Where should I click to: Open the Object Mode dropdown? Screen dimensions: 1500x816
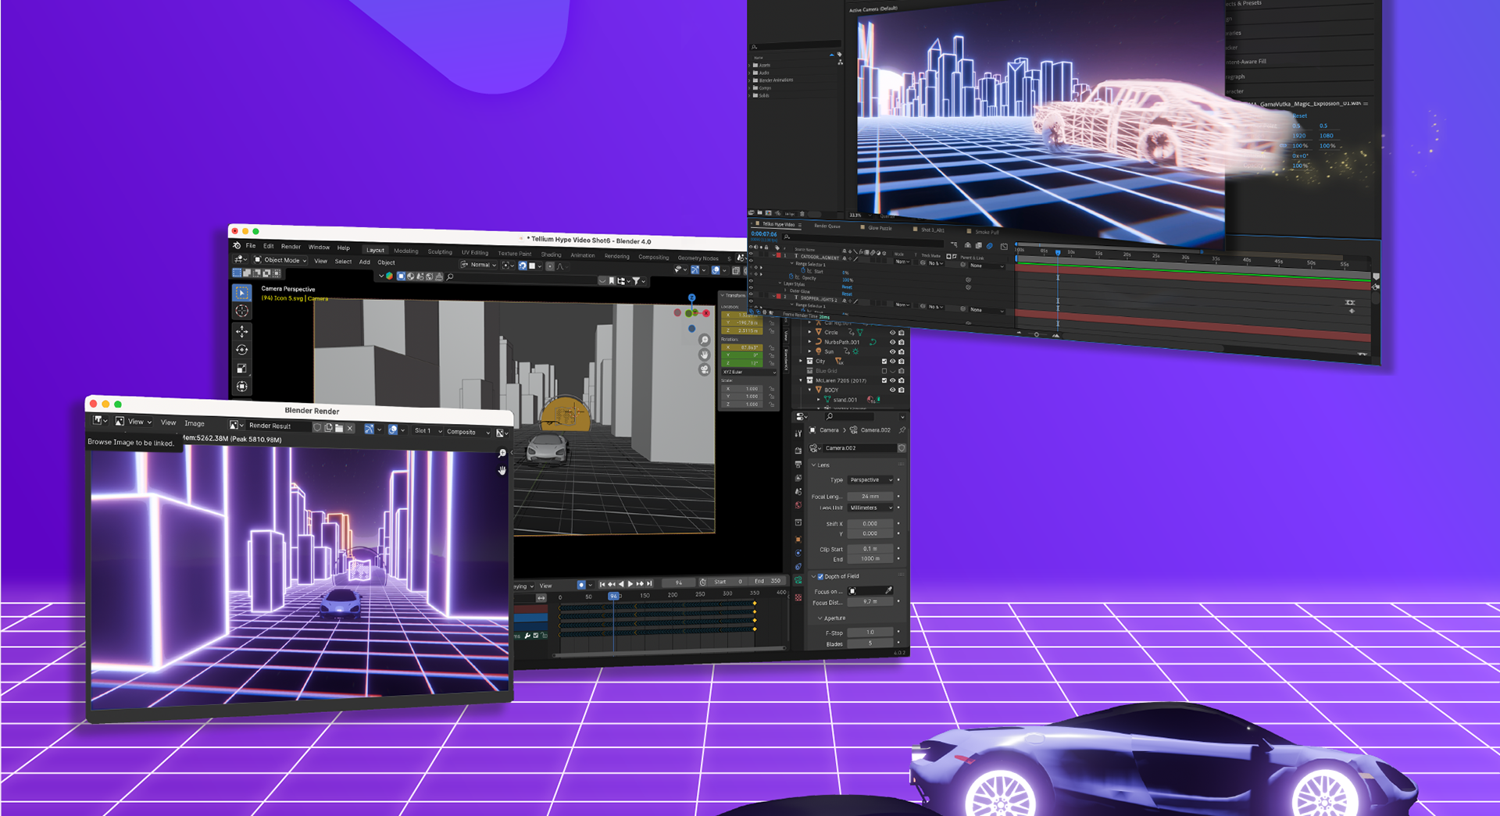(280, 260)
